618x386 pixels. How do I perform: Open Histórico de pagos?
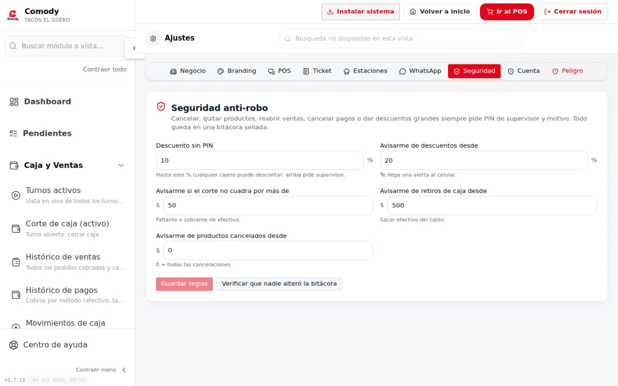[67, 295]
